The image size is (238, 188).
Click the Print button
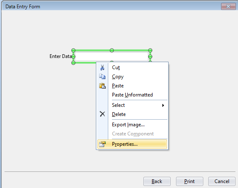189,181
